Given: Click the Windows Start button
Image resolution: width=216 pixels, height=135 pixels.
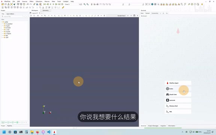Looking at the screenshot, I should click(4, 132).
